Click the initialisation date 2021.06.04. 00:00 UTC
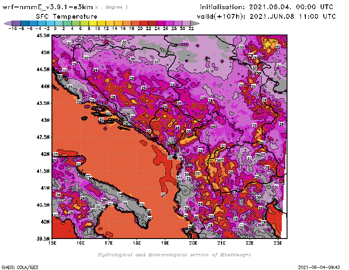This screenshot has height=270, width=349. pos(291,7)
